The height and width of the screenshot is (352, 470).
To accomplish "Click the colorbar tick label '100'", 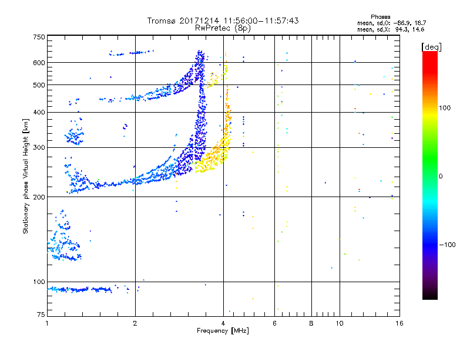I will (x=445, y=108).
